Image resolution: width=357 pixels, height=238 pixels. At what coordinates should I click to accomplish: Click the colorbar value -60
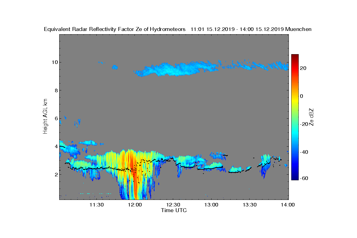(303, 178)
